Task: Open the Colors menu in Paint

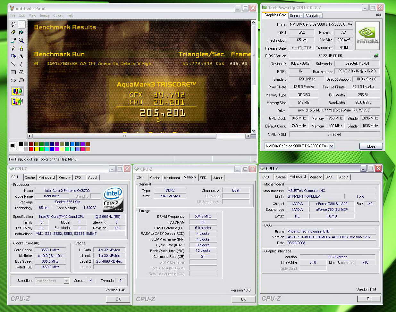Action: coord(58,15)
